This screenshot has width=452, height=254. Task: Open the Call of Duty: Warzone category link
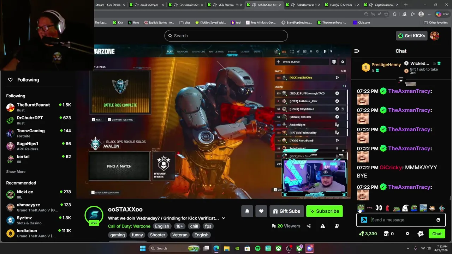point(129,226)
